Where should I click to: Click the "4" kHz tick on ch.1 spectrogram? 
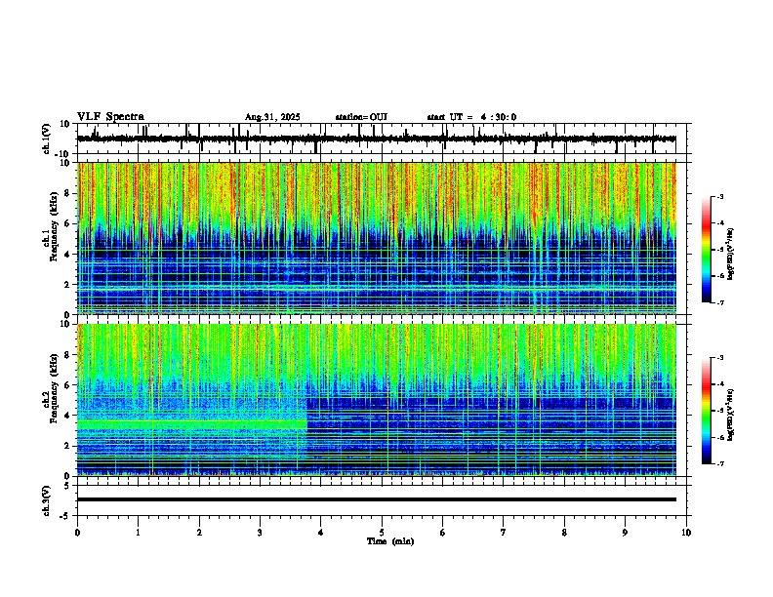point(68,255)
